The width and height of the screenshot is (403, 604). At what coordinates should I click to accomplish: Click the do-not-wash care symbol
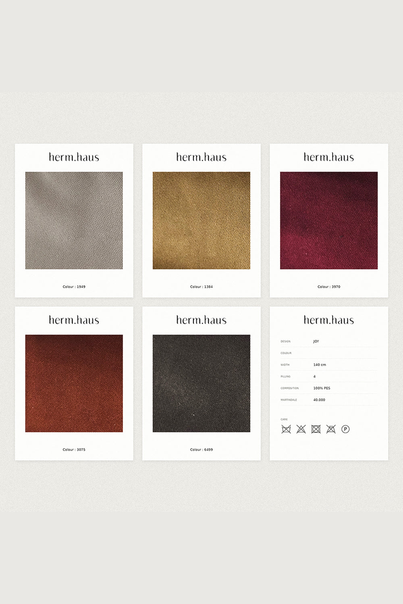point(286,429)
